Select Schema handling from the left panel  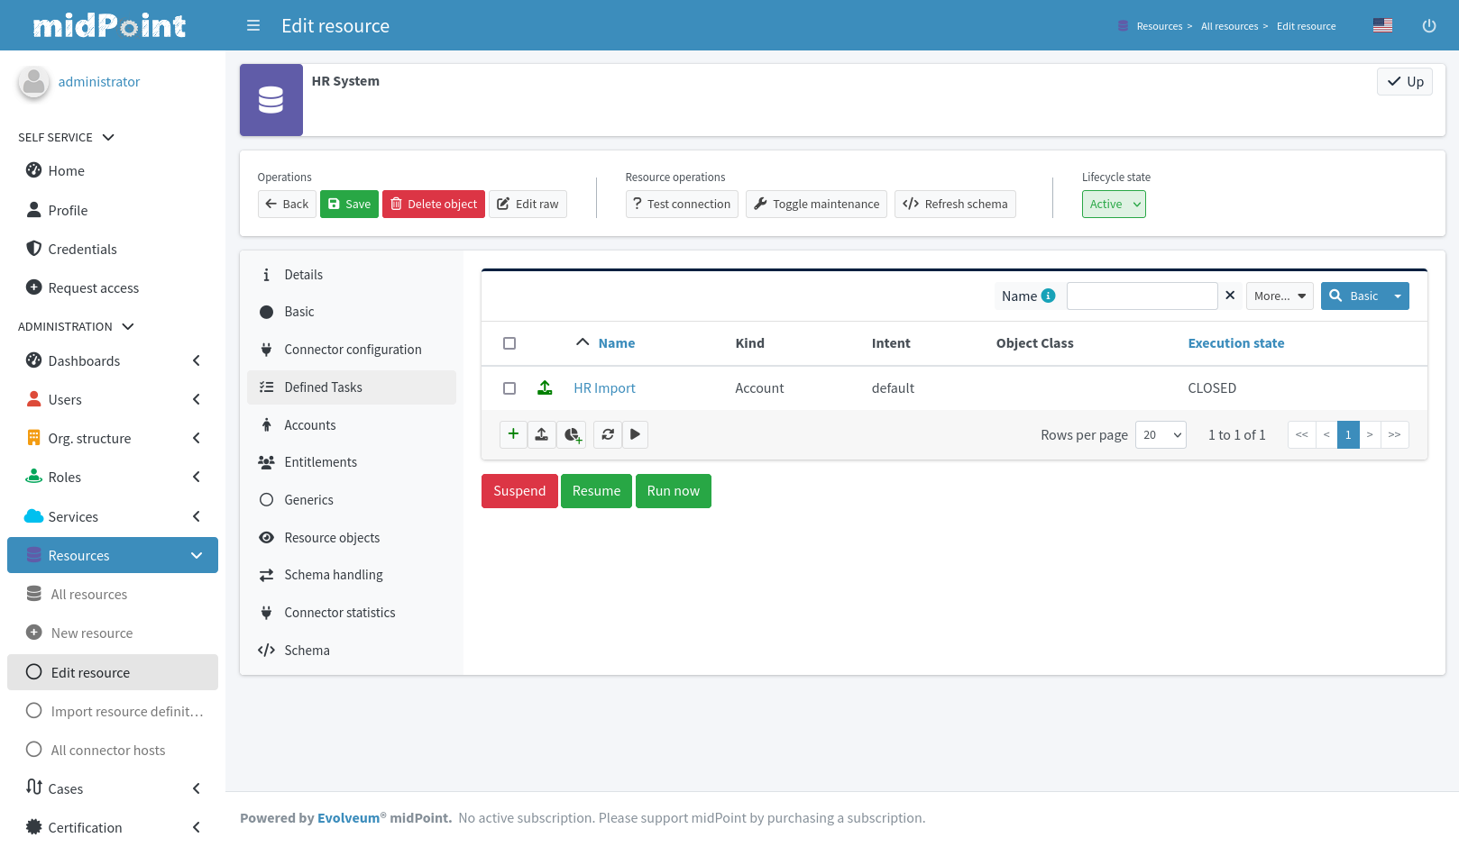pyautogui.click(x=333, y=574)
